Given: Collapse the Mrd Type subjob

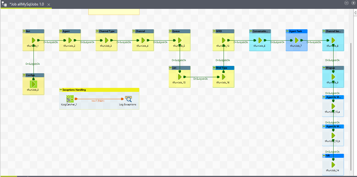Looking at the screenshot, I should pos(214,68).
